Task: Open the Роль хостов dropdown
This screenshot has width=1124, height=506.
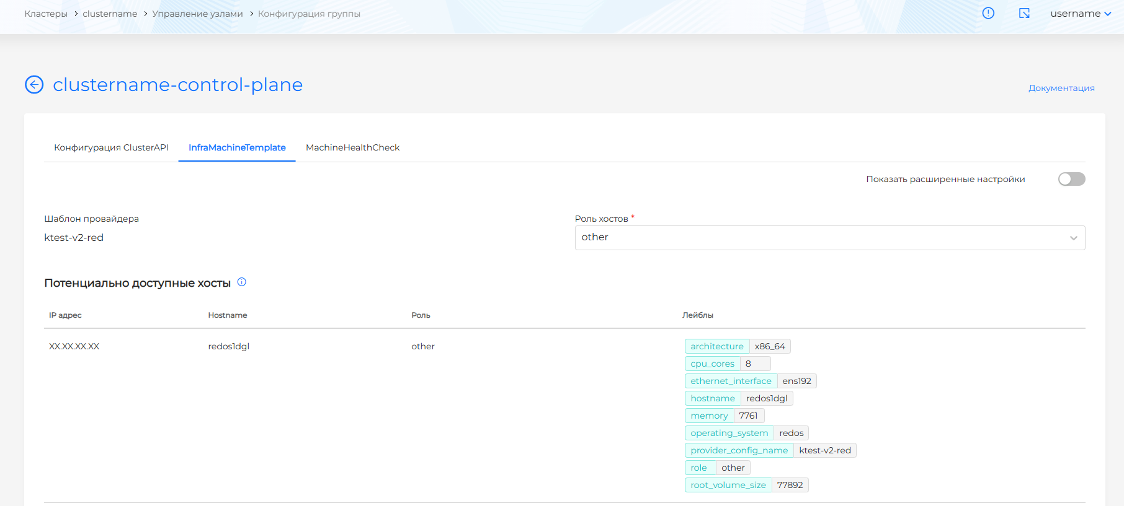Action: pyautogui.click(x=829, y=238)
